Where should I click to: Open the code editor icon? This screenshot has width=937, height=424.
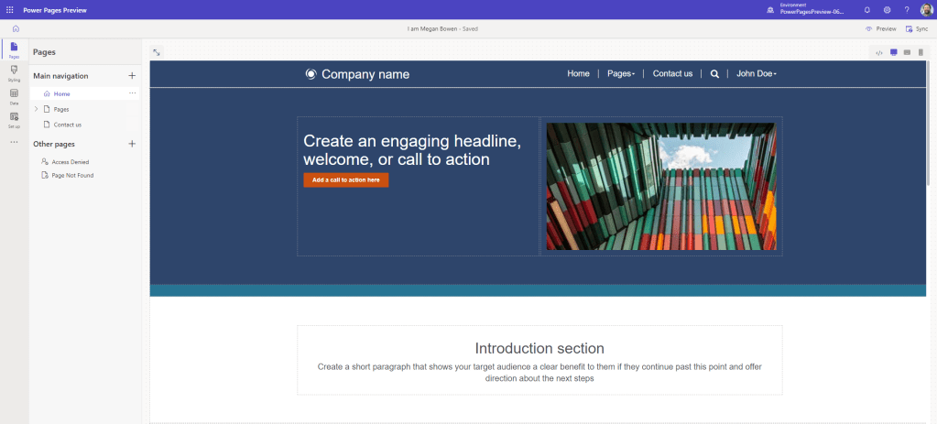(879, 52)
